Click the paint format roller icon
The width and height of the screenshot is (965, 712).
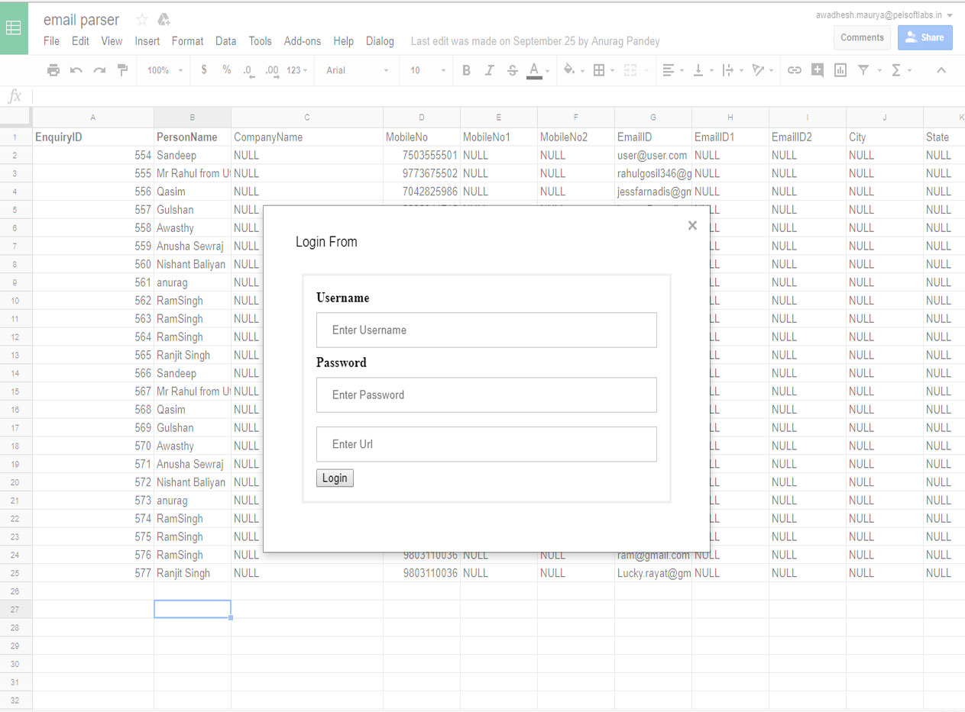122,70
